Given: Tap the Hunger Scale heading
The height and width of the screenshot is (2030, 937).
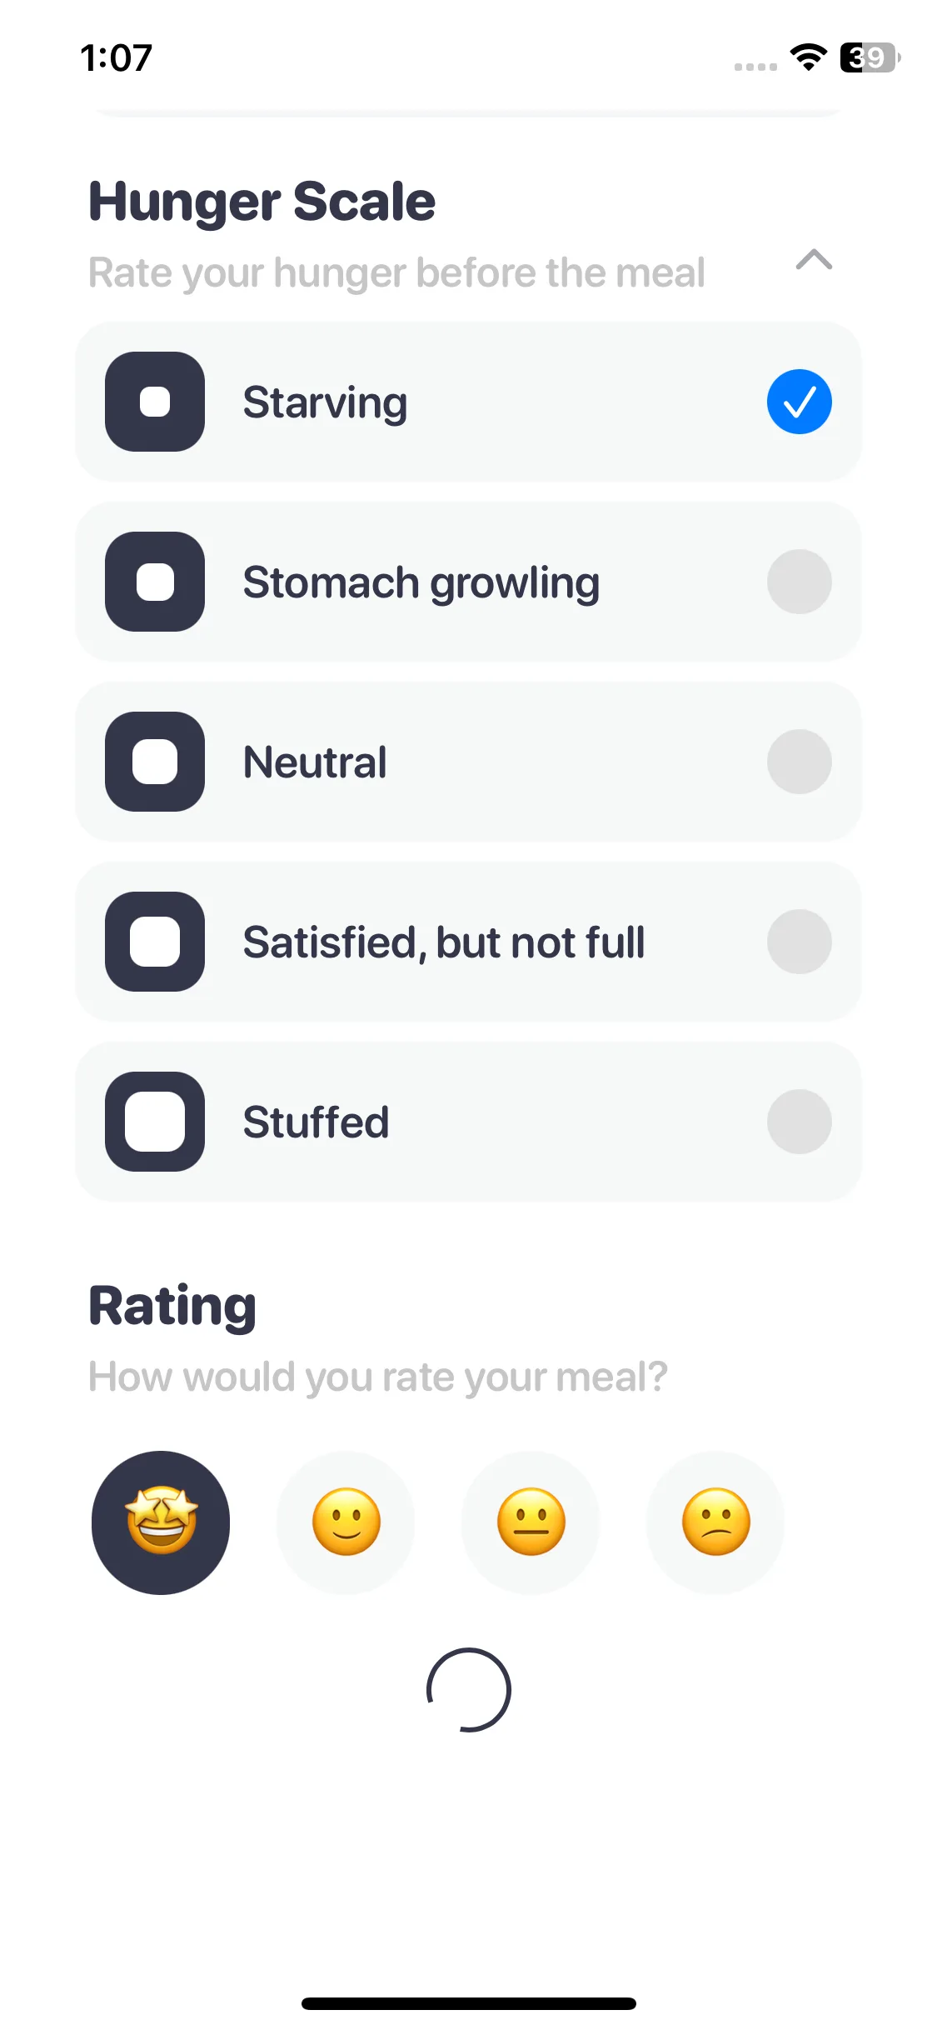Looking at the screenshot, I should (x=262, y=202).
